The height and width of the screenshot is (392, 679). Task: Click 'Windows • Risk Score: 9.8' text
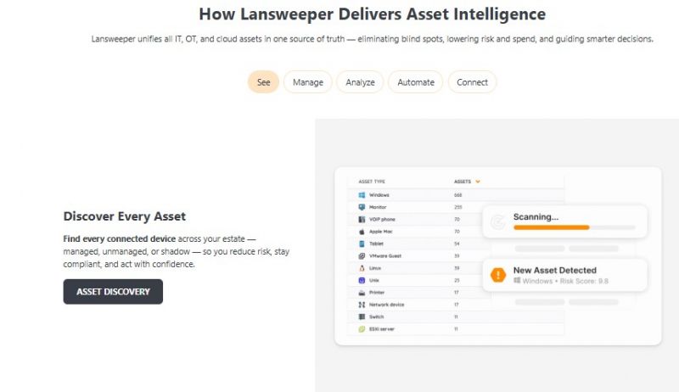[x=565, y=281]
